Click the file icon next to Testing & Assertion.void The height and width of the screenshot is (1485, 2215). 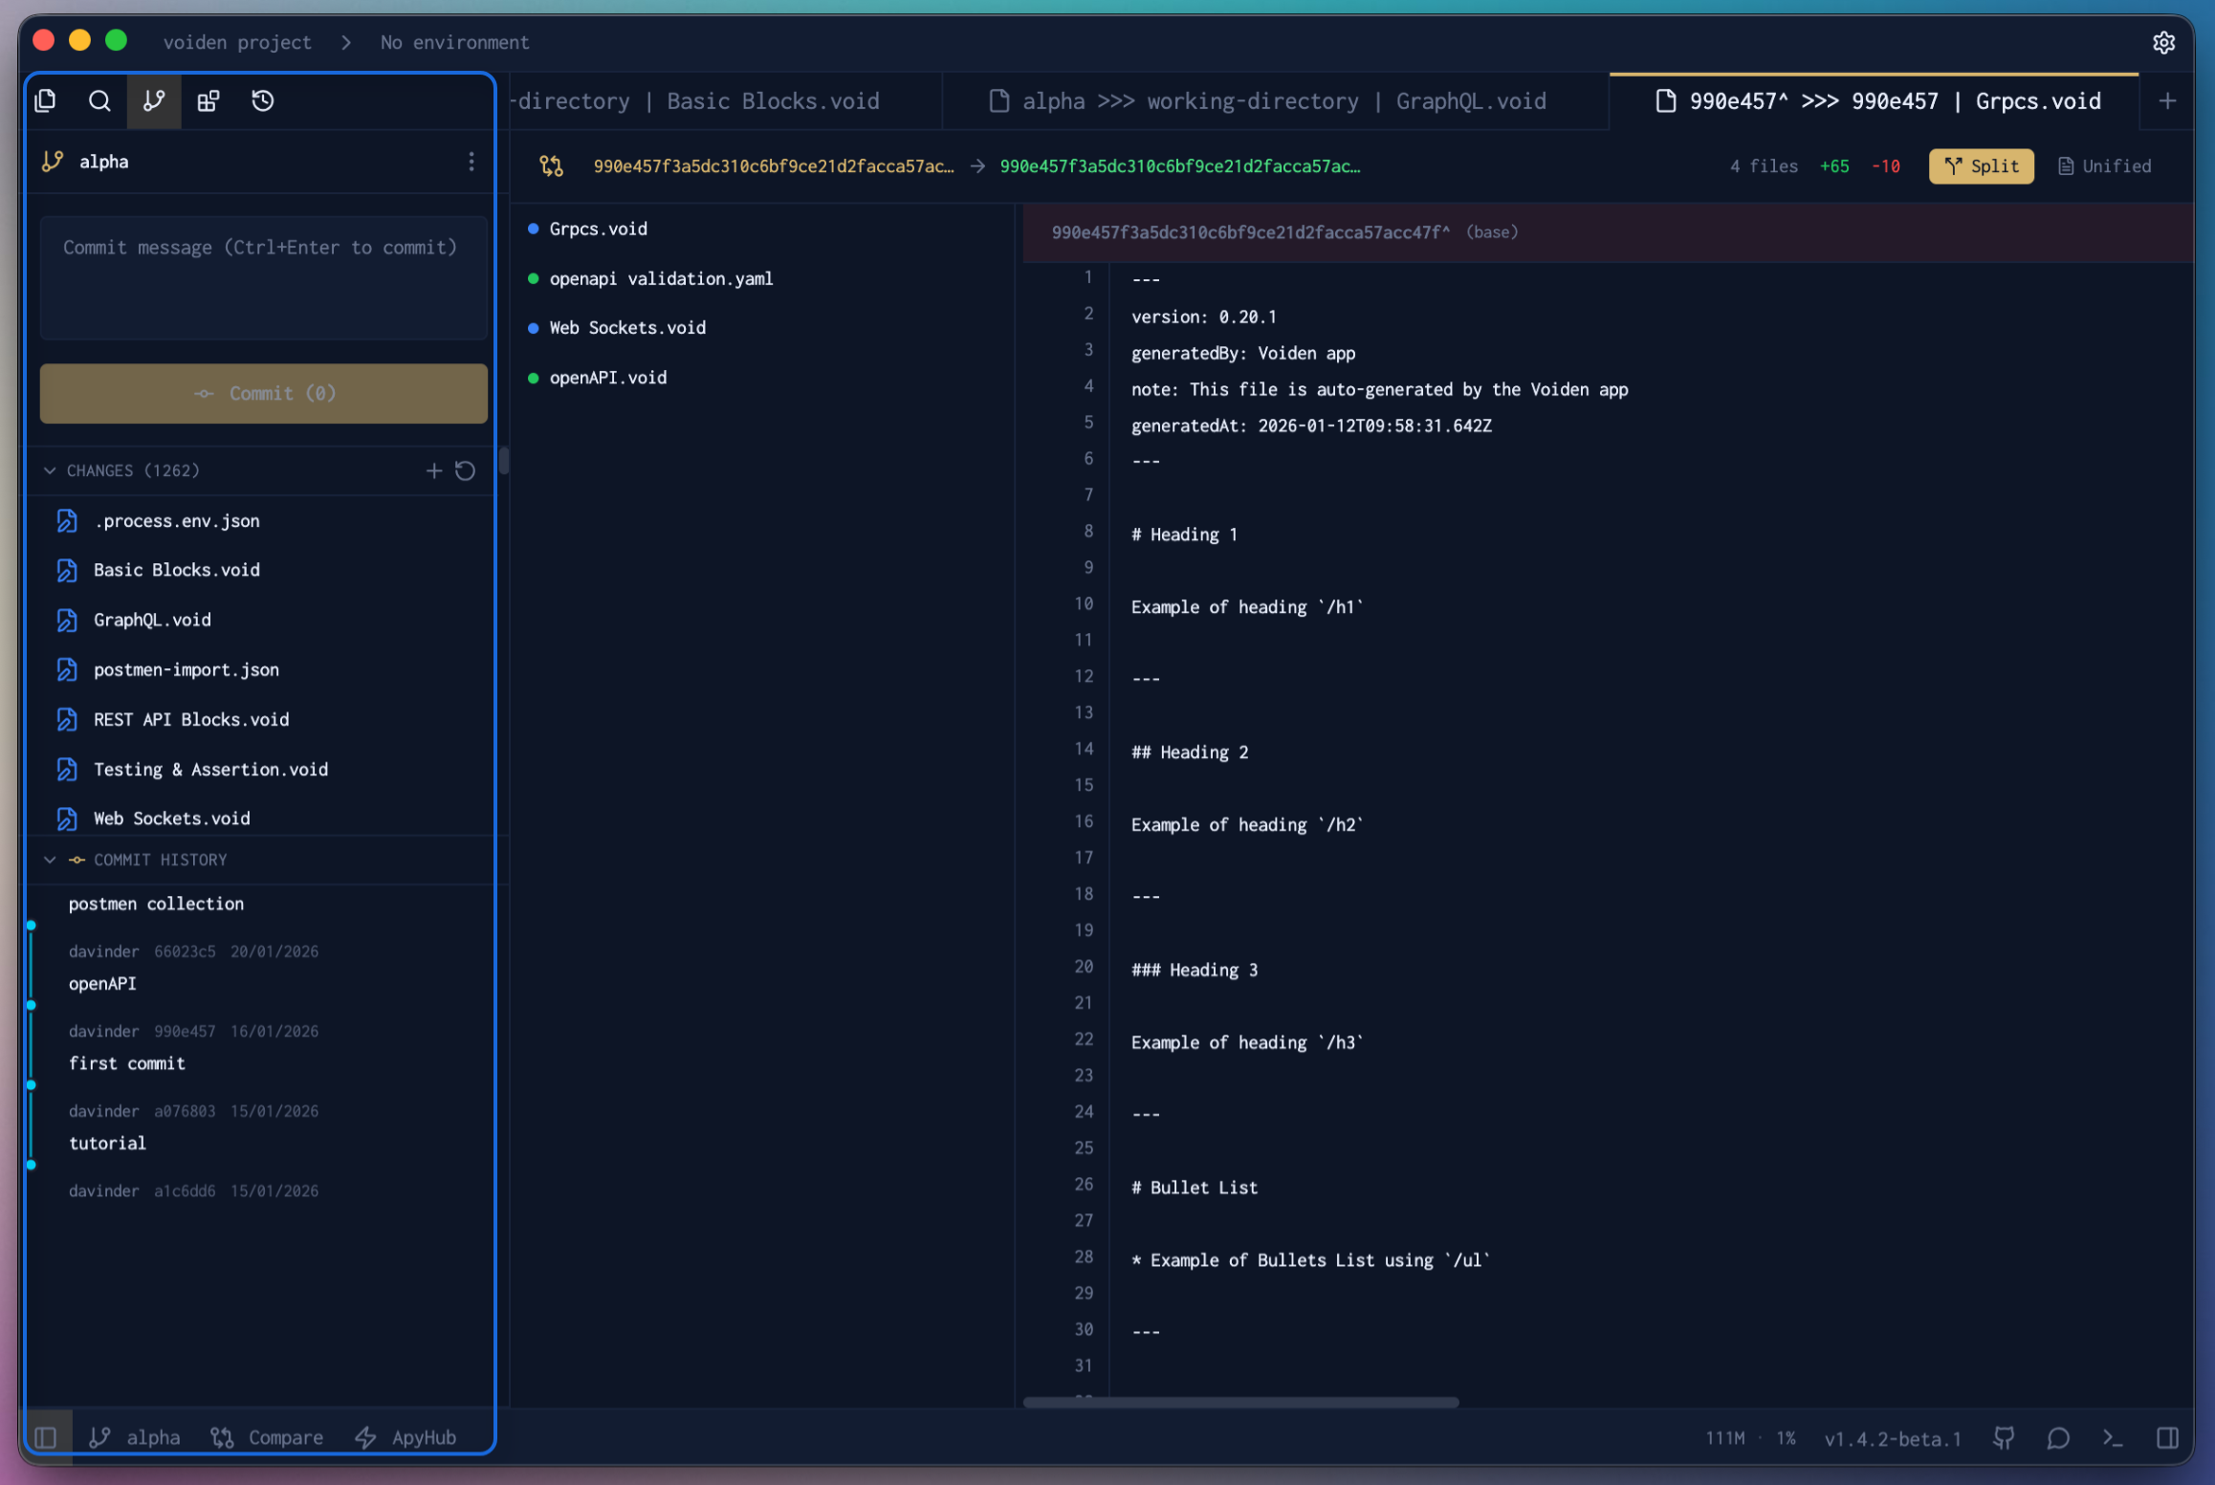(x=67, y=769)
